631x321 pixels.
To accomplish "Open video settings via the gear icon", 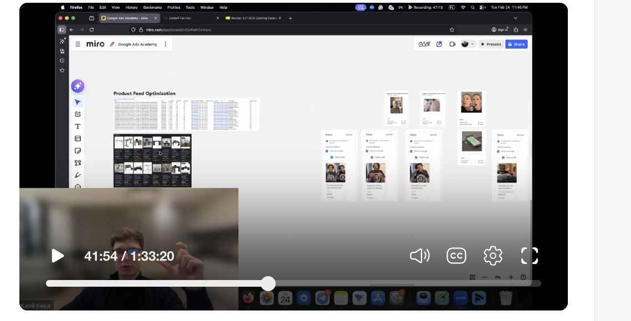I will point(493,256).
